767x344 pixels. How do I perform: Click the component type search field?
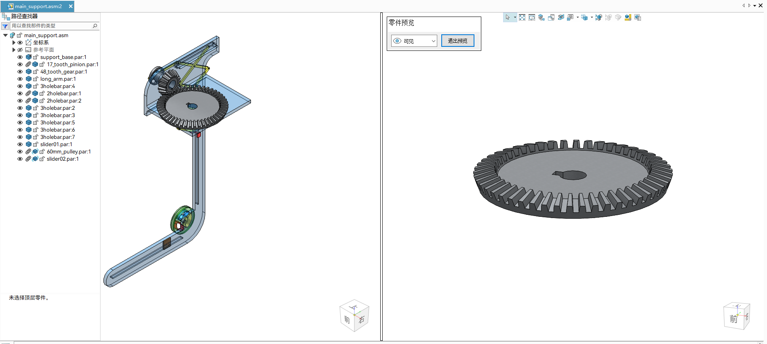point(51,26)
